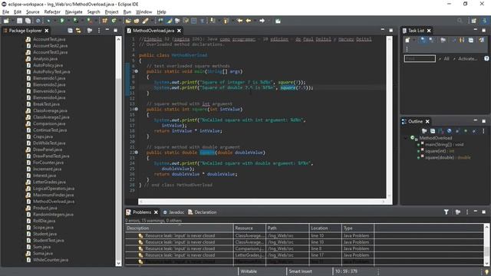Click the Problems view filter funnel icon
Image resolution: width=491 pixels, height=276 pixels.
click(x=447, y=212)
